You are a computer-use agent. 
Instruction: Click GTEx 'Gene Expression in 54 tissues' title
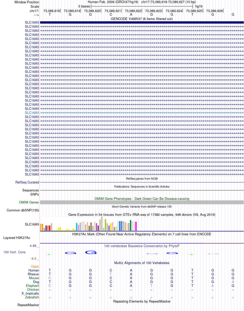[x=142, y=215]
